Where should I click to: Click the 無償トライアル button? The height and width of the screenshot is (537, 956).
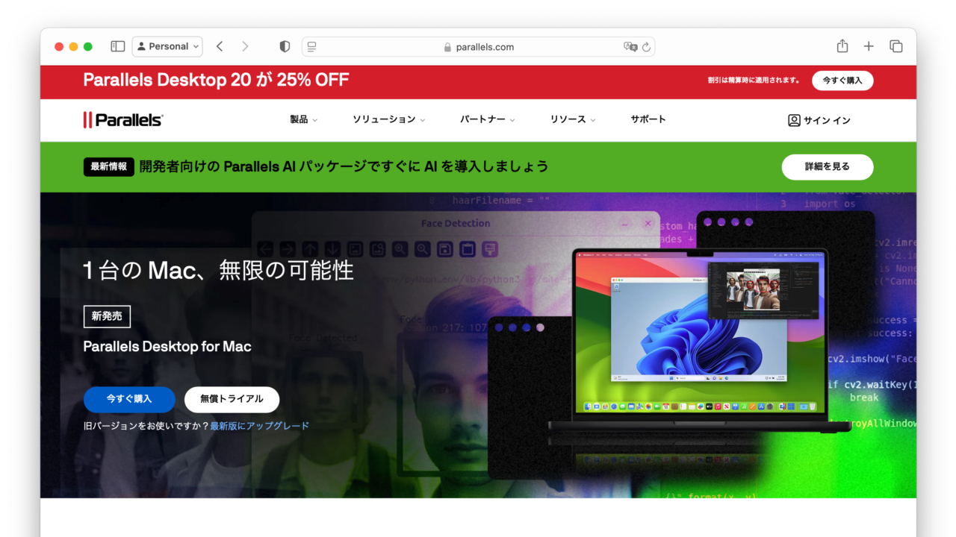(x=232, y=399)
